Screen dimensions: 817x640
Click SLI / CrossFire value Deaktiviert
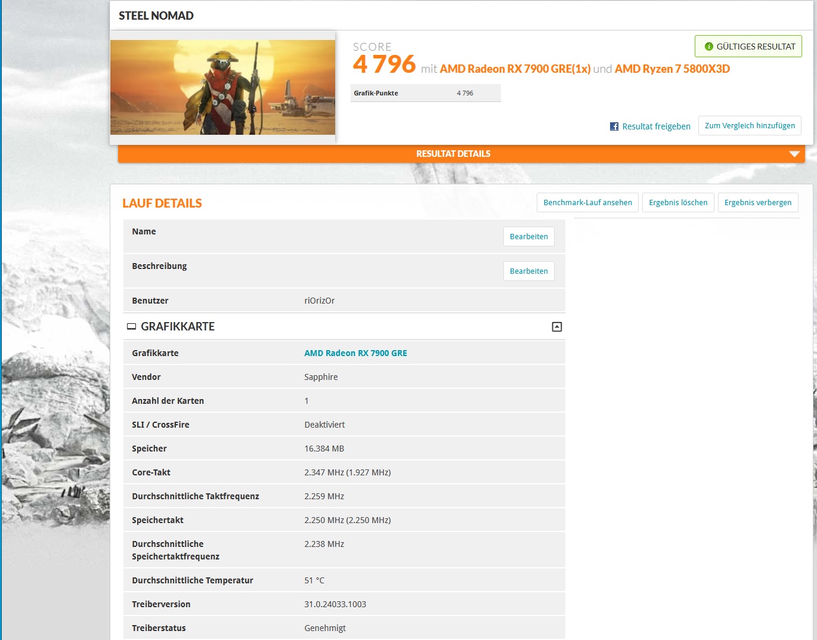(324, 425)
